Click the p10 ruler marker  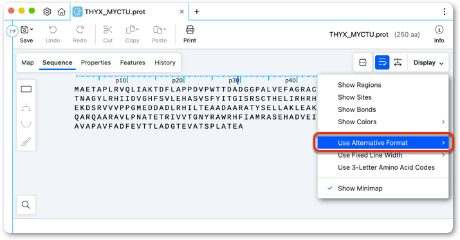pyautogui.click(x=120, y=80)
